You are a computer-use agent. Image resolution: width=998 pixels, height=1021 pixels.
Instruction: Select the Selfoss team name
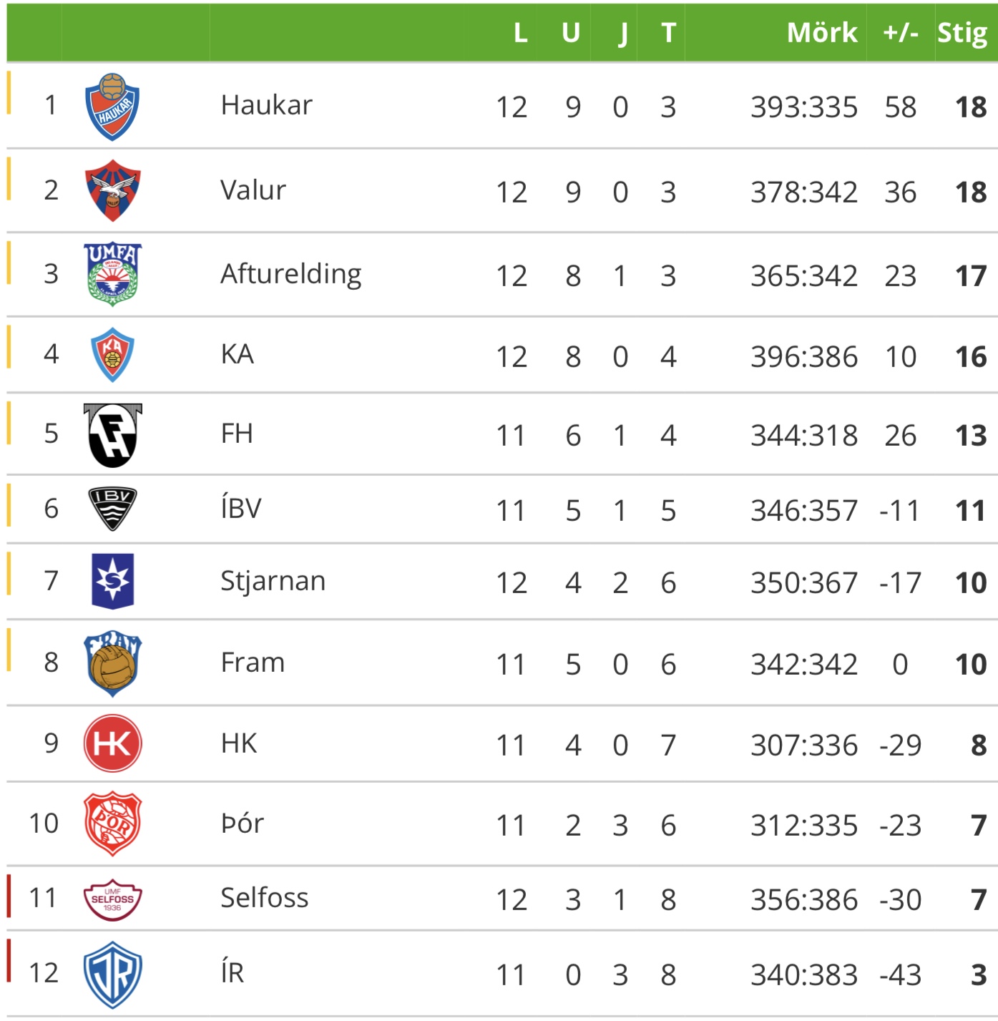(264, 898)
